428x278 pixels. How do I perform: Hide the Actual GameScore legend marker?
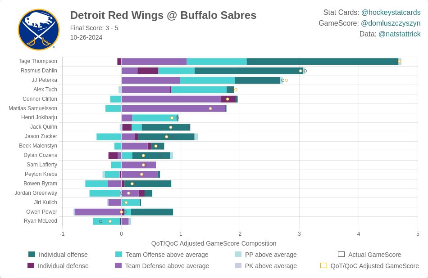point(341,255)
